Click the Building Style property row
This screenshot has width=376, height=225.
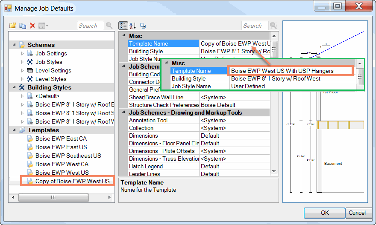click(x=199, y=51)
